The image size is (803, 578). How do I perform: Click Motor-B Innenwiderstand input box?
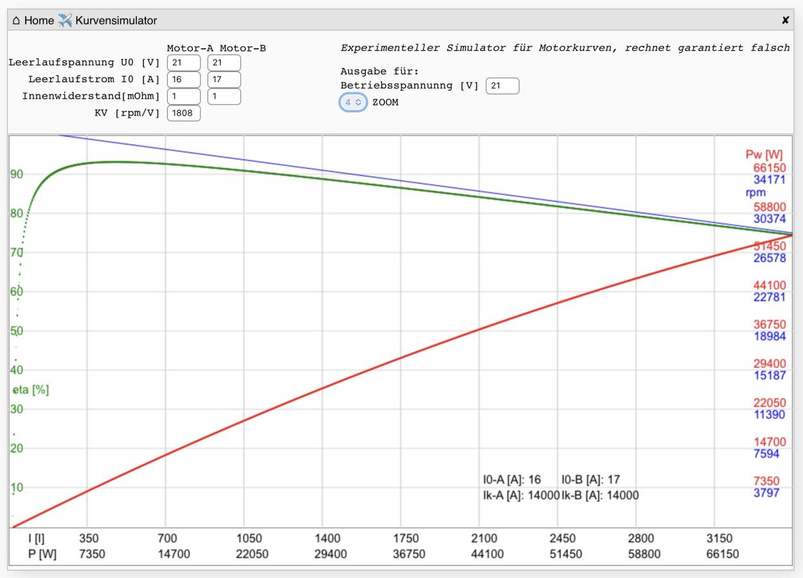[x=224, y=96]
